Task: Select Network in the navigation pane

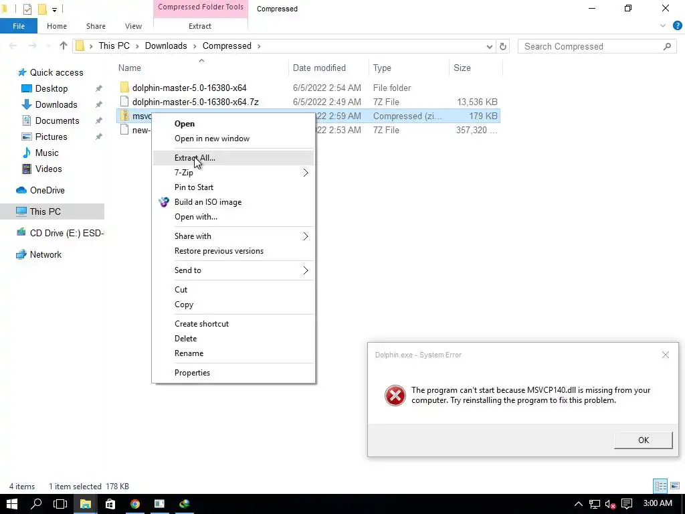Action: [45, 254]
